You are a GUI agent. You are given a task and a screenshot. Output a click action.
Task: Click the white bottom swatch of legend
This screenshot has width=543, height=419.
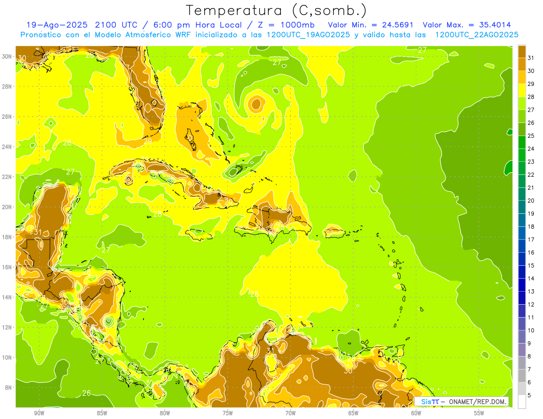tap(522, 401)
